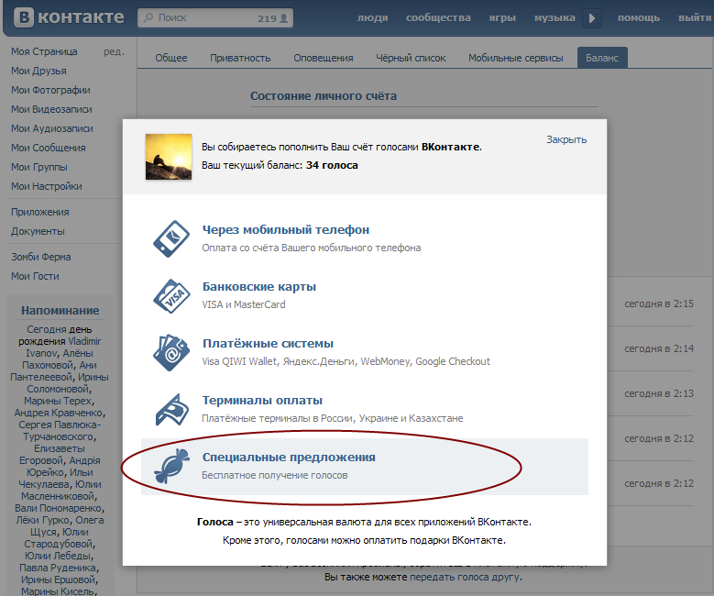Screen dimensions: 714x596
Task: Click the VKontakte logo icon
Action: point(24,17)
